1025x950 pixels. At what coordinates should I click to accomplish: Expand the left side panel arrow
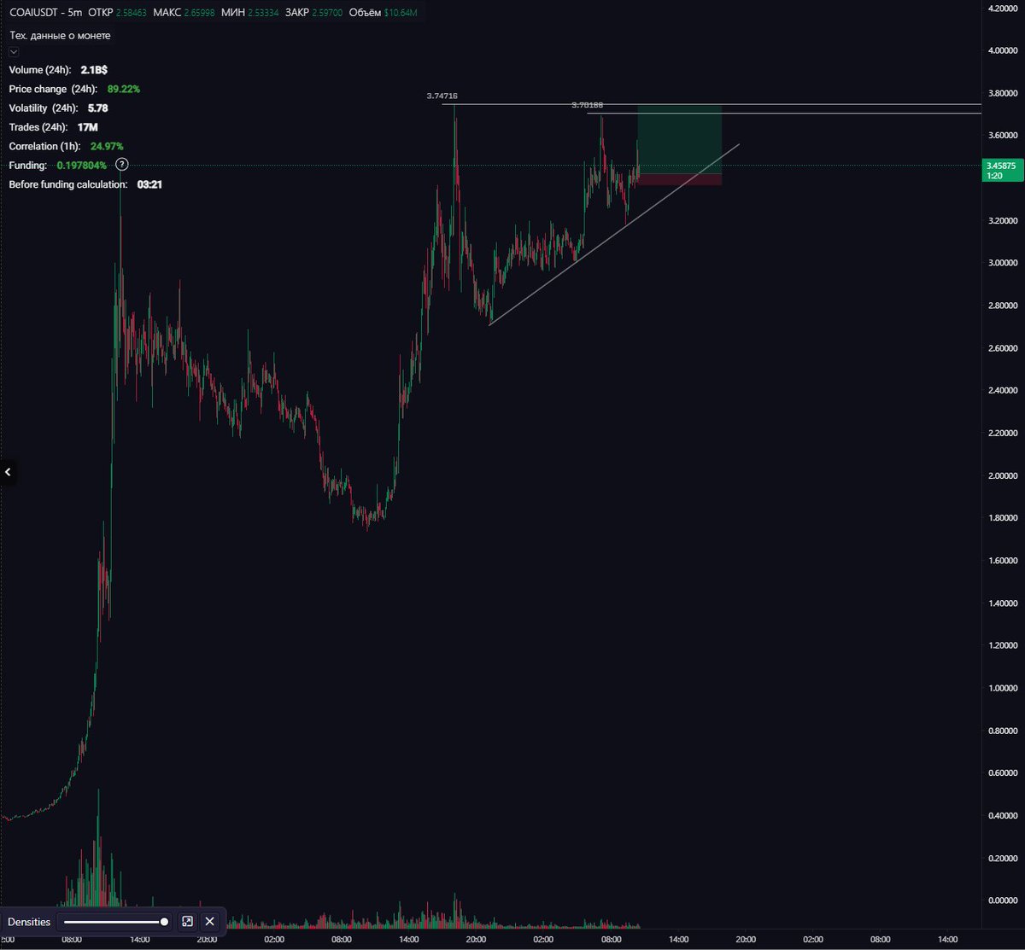[x=9, y=471]
